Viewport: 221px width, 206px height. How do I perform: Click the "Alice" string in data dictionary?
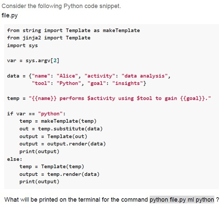pyautogui.click(x=67, y=76)
